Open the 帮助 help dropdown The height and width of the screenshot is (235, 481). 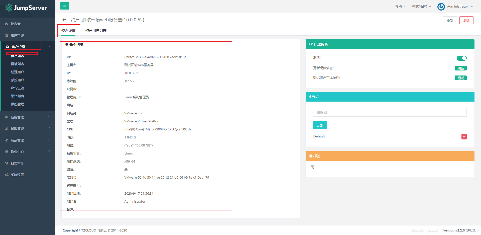point(400,7)
